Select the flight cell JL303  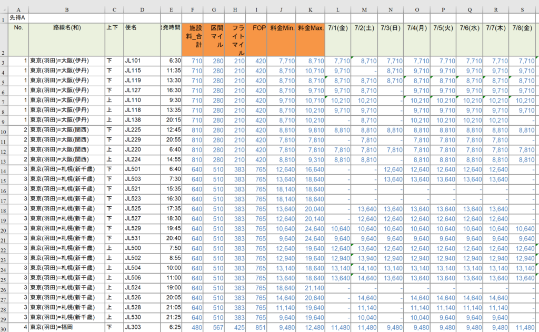[142, 327]
